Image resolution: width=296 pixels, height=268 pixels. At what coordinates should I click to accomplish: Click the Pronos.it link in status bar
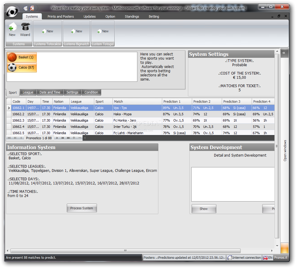pos(281,258)
